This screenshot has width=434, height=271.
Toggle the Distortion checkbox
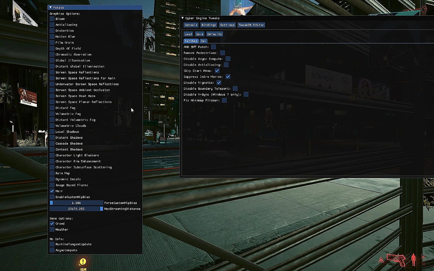52,31
